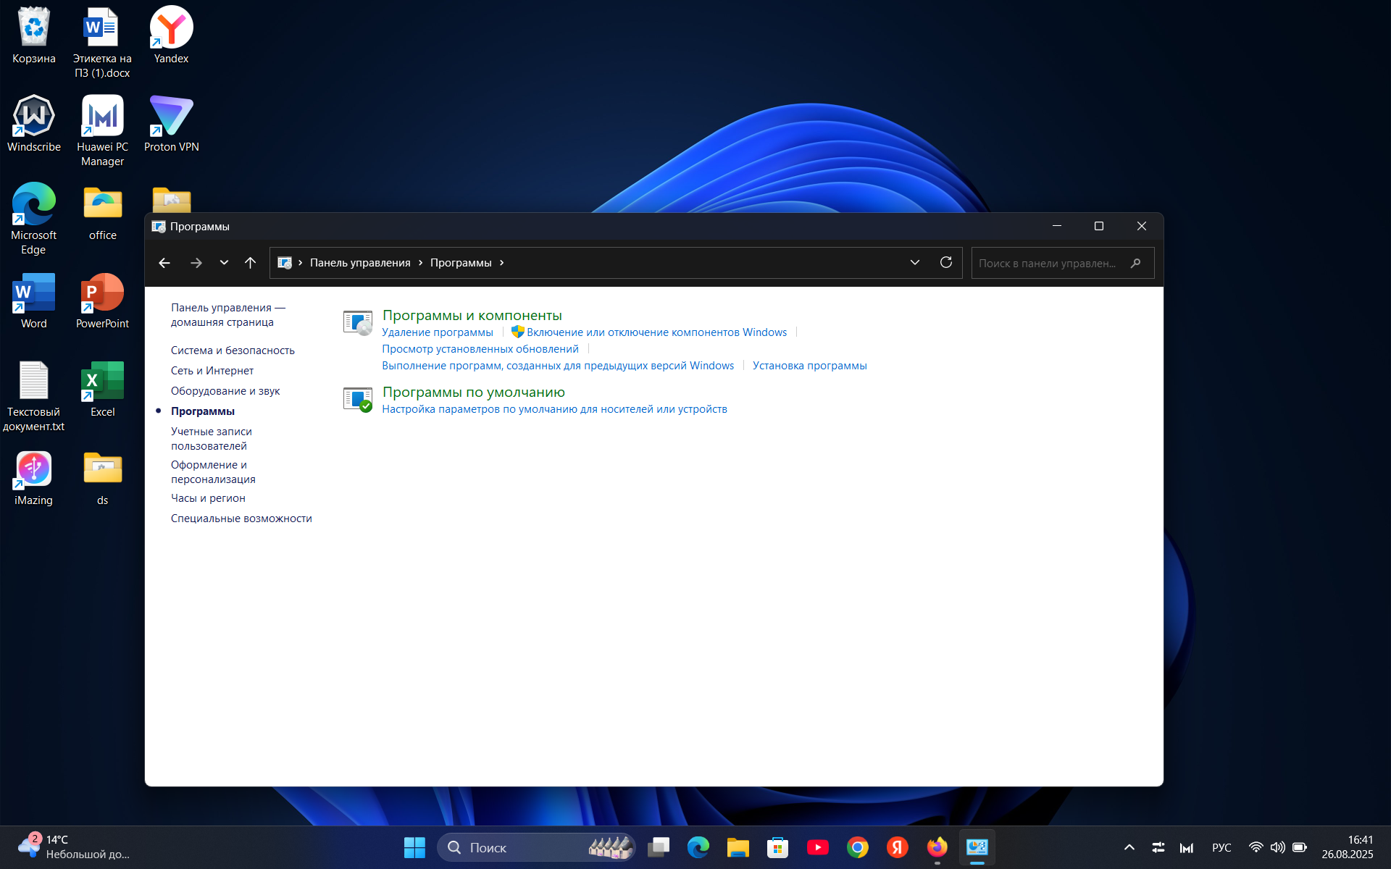Click the search magnifier icon in control panel
Image resolution: width=1391 pixels, height=869 pixels.
1135,264
